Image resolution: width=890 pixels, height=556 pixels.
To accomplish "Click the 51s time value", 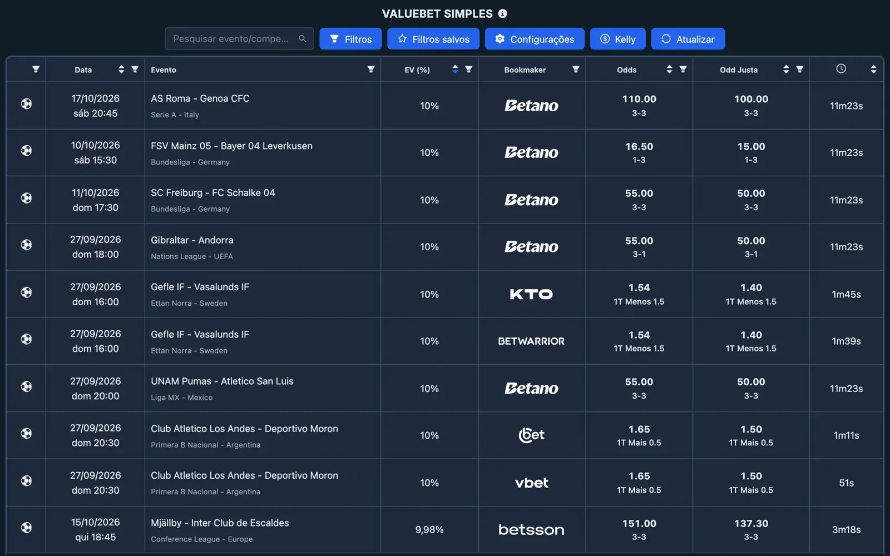I will [846, 483].
